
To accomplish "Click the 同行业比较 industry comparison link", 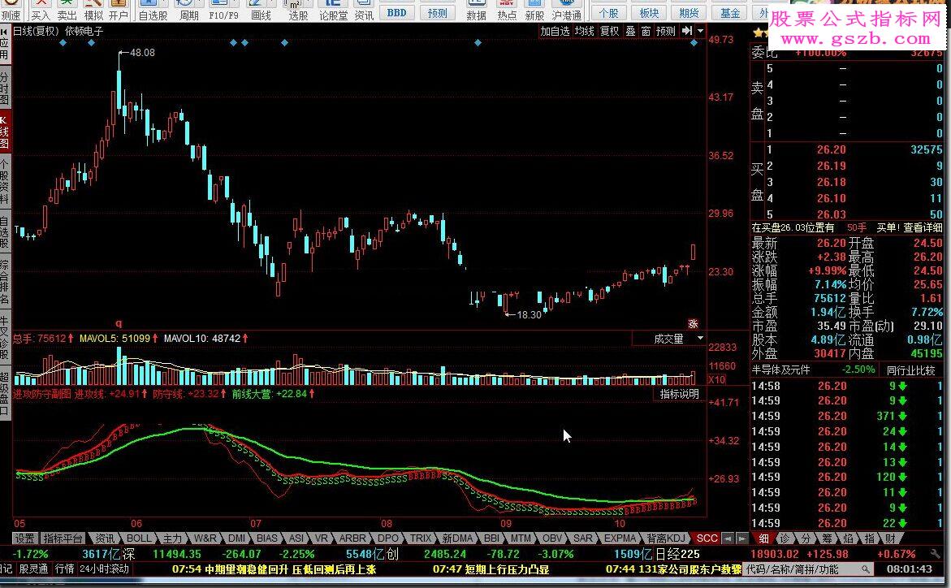I will coord(911,370).
